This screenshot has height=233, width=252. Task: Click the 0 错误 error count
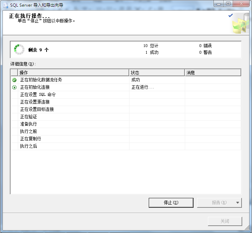tap(205, 46)
